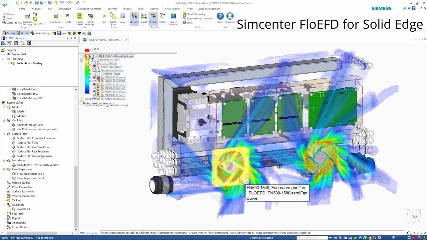Switch to the 3D Print tab
This screenshot has height=240, width=427.
click(x=112, y=9)
